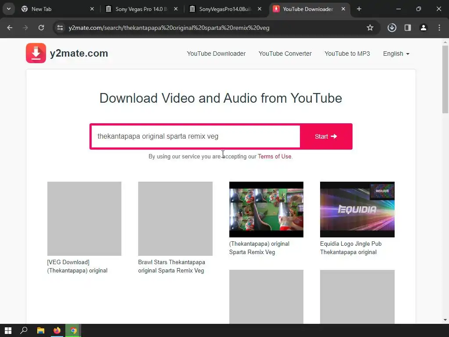Open YouTube Converter nav link
Viewport: 449px width, 337px height.
285,54
